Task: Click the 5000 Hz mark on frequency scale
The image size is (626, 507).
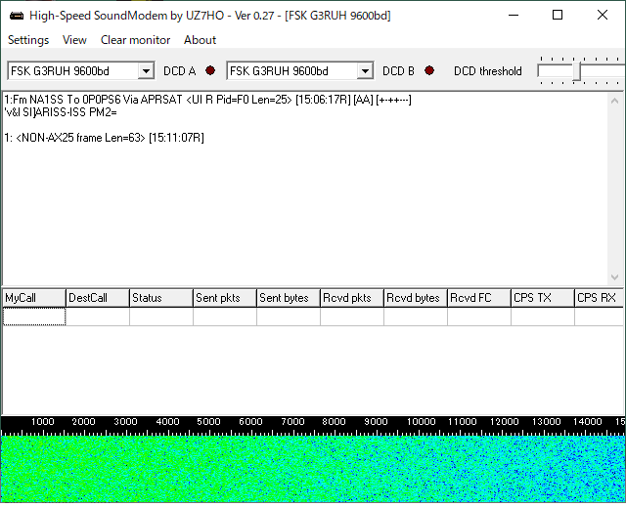Action: click(x=208, y=422)
